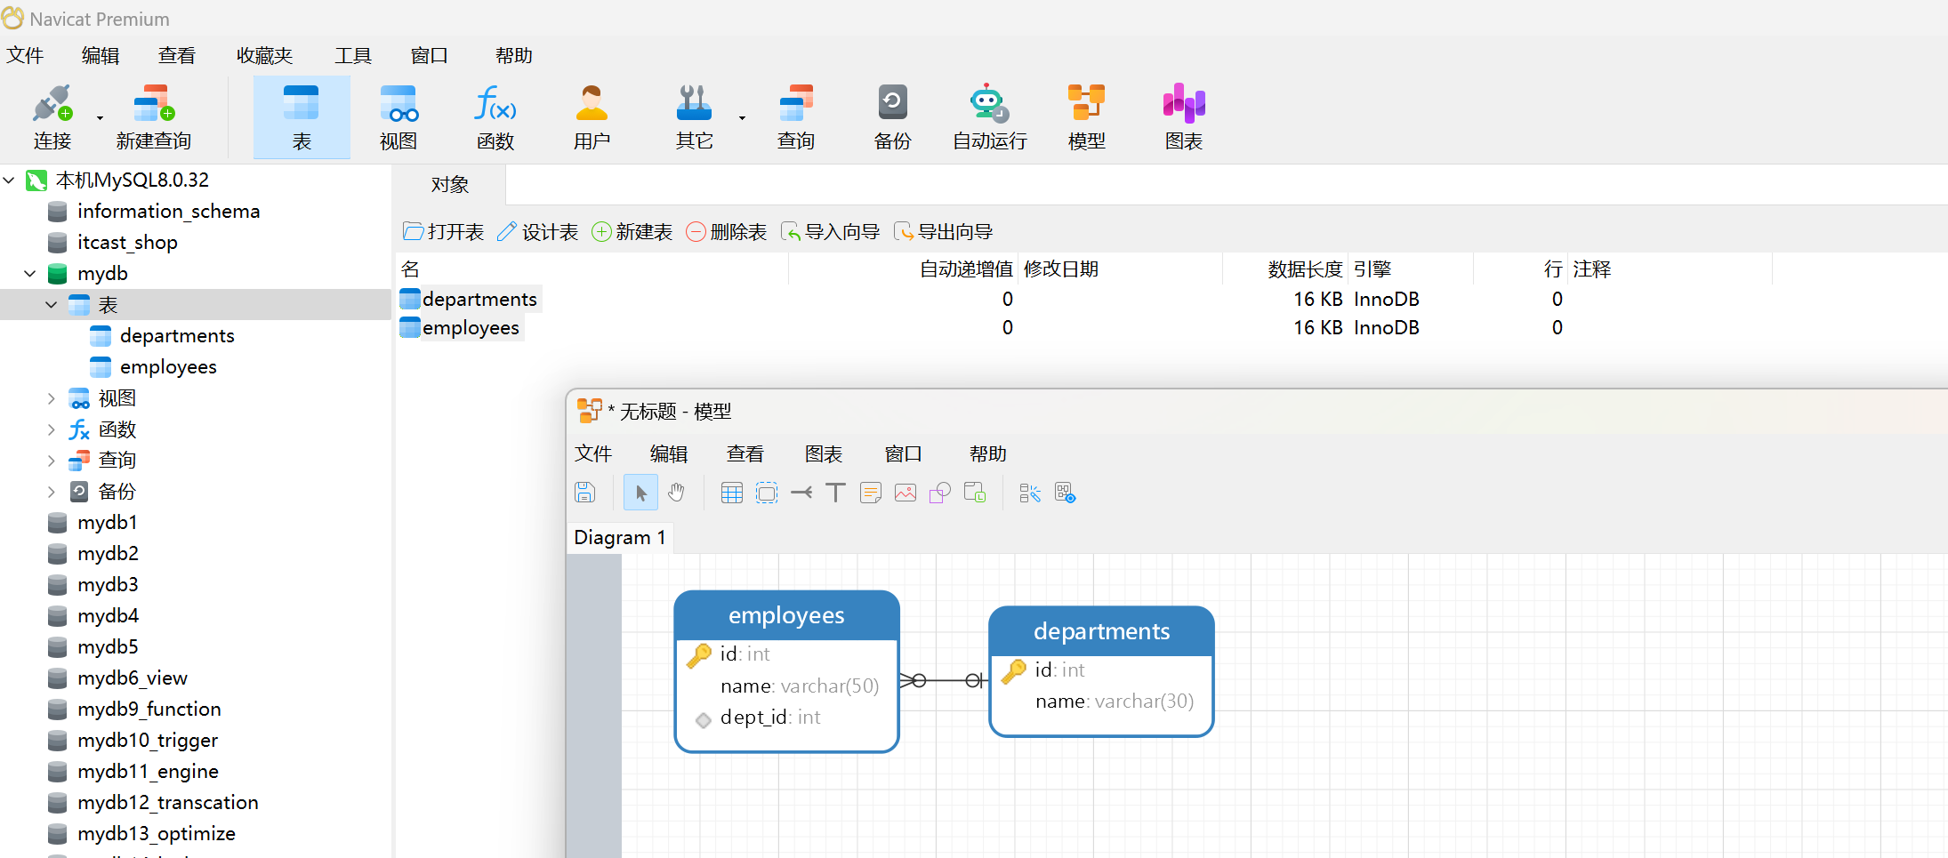The width and height of the screenshot is (1948, 858).
Task: Open the 函数 section
Action: [x=495, y=116]
